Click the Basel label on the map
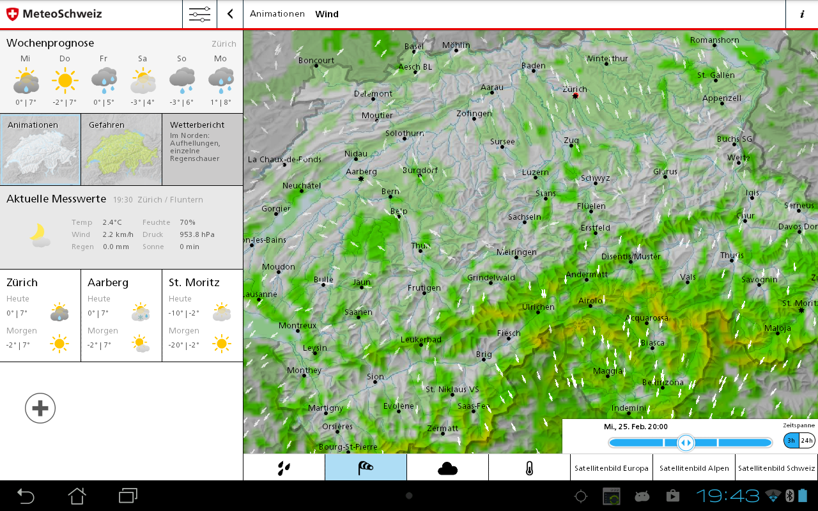Viewport: 818px width, 511px height. coord(414,47)
